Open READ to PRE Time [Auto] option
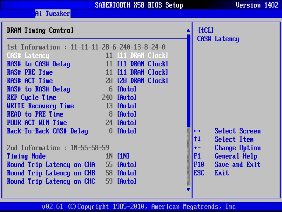This screenshot has width=282, height=212. (x=127, y=114)
